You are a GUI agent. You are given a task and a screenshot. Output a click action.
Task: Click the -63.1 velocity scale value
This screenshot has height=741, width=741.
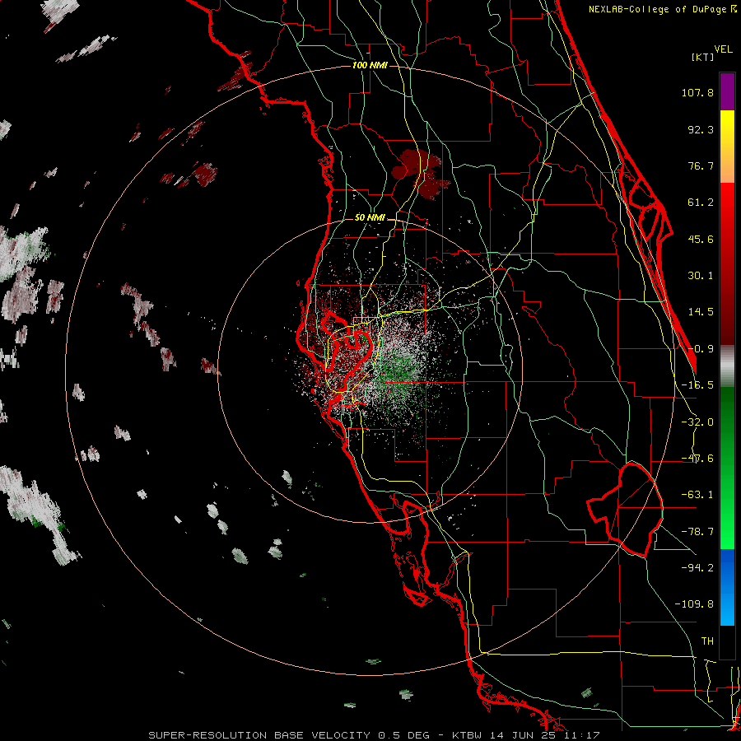[697, 495]
